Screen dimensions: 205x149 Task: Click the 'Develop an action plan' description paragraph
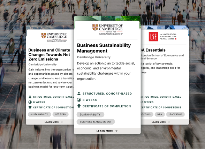pyautogui.click(x=106, y=71)
